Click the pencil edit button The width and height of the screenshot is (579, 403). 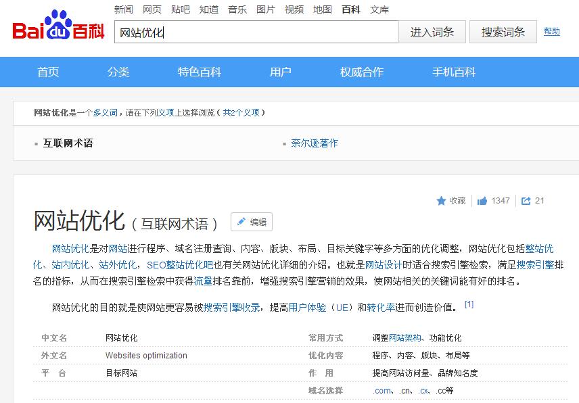(251, 222)
